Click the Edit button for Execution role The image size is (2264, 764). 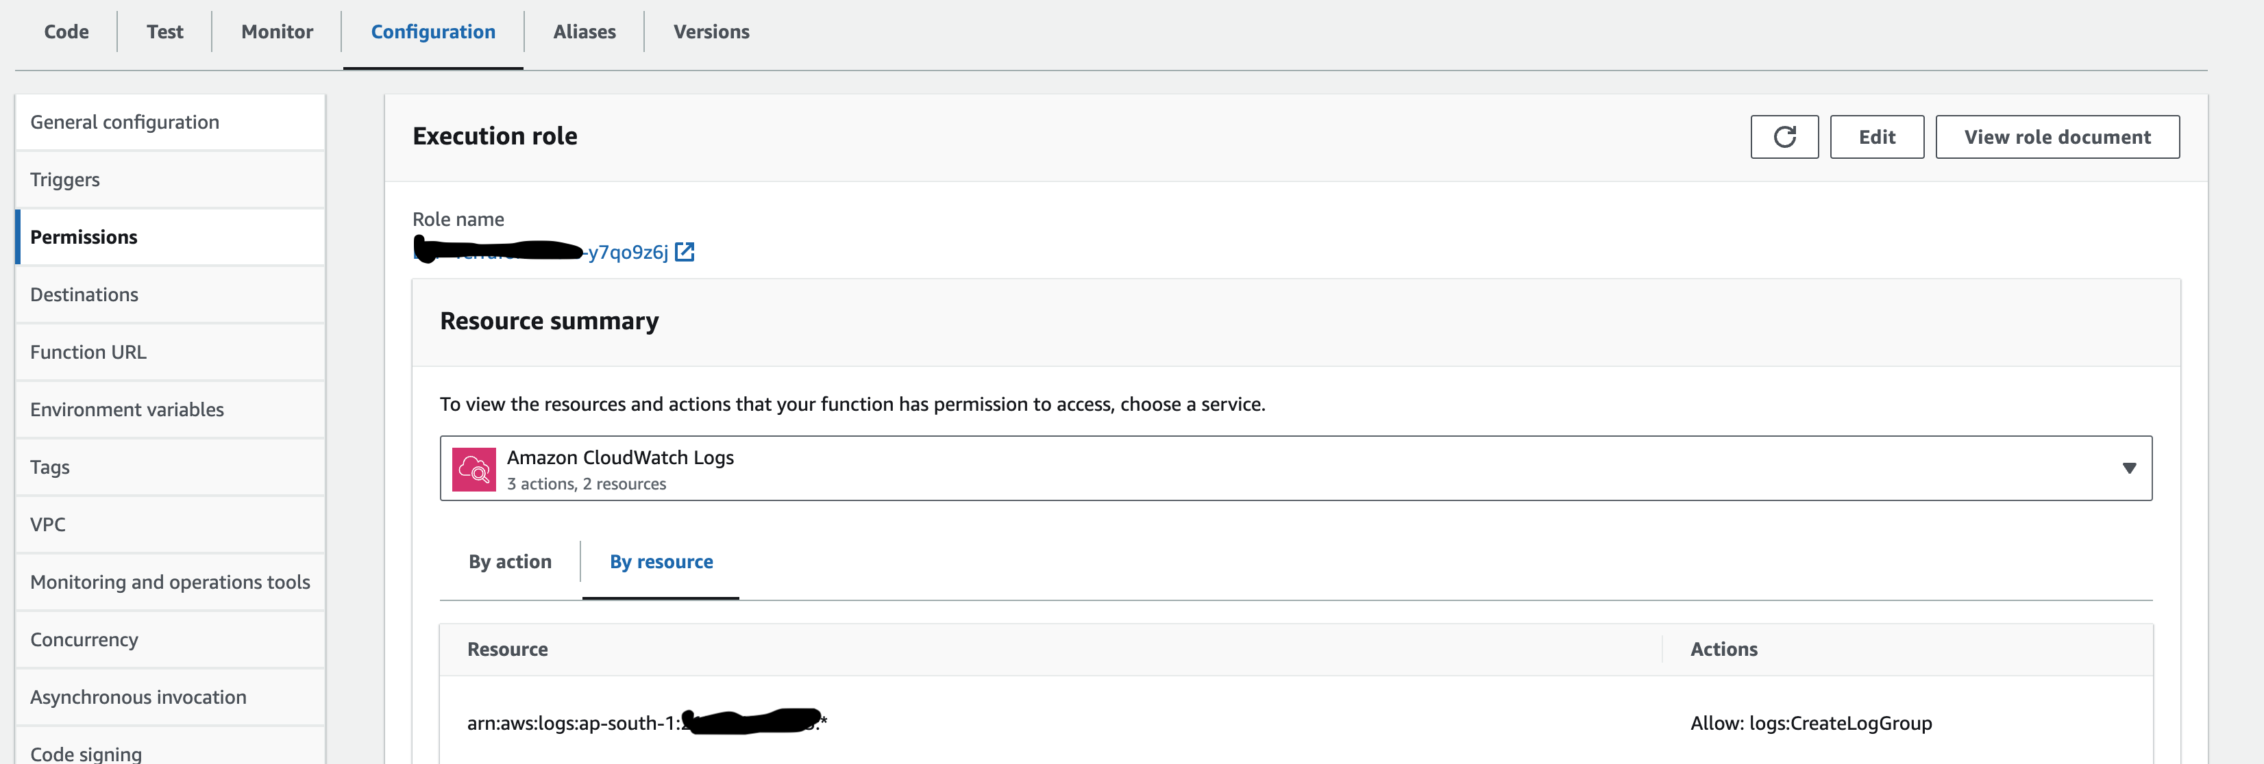1876,137
